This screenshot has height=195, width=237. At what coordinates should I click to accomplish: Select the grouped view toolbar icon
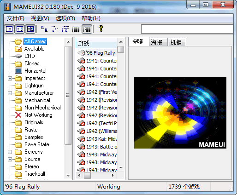click(x=87, y=29)
